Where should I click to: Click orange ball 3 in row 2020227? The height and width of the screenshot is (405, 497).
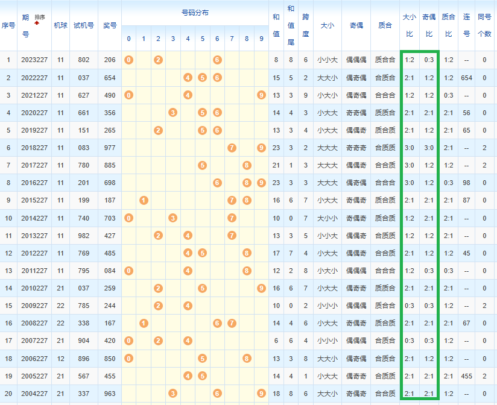(173, 113)
